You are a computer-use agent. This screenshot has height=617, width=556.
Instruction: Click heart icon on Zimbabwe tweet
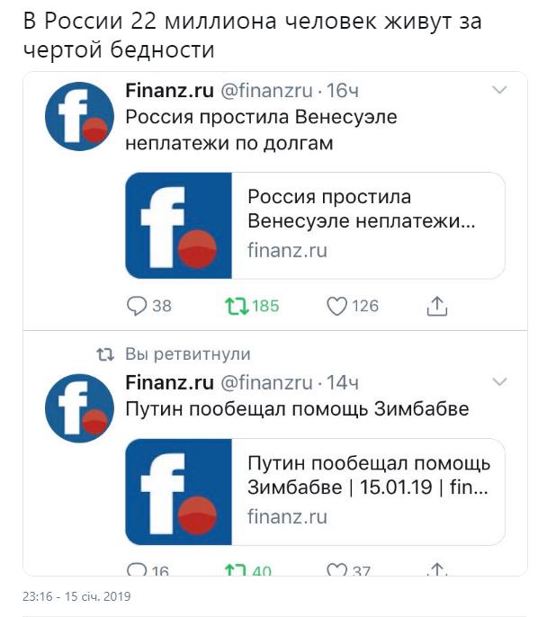pyautogui.click(x=337, y=570)
